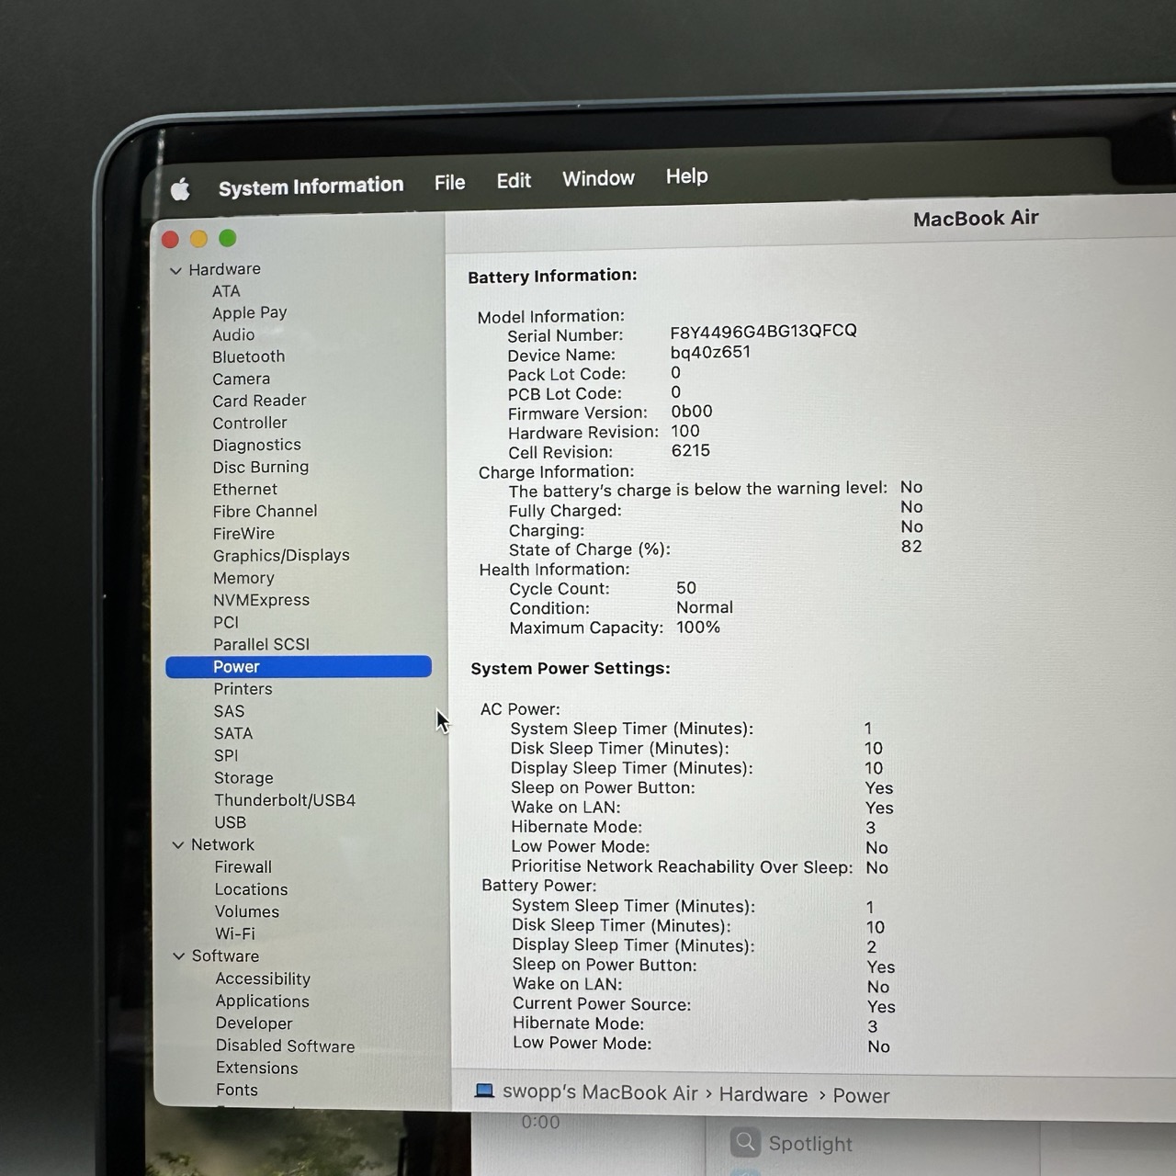The image size is (1176, 1176).
Task: Click the Firmware Version value 0b00
Action: 692,412
